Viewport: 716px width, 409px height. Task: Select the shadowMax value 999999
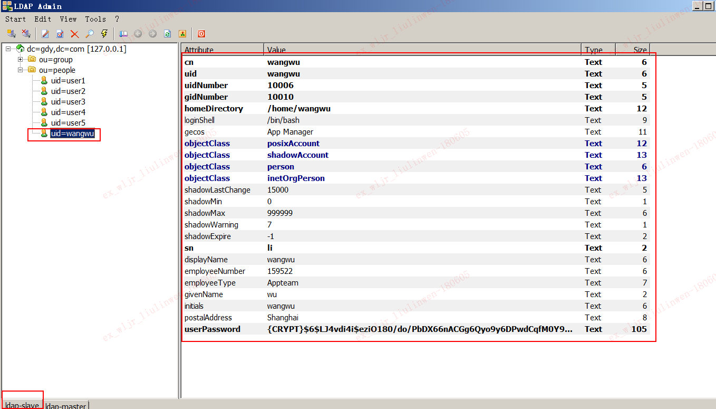pos(280,213)
